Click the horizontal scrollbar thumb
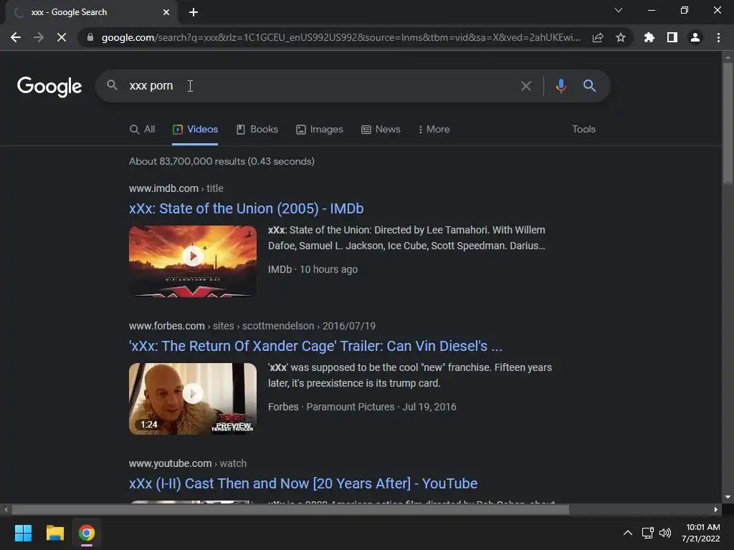 point(290,509)
